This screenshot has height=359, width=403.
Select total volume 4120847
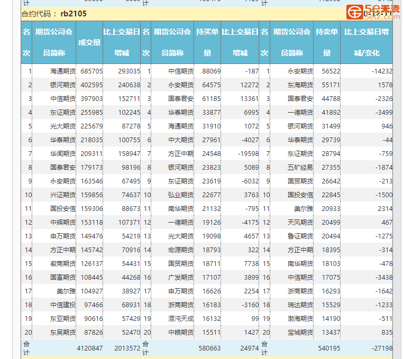tap(90, 348)
